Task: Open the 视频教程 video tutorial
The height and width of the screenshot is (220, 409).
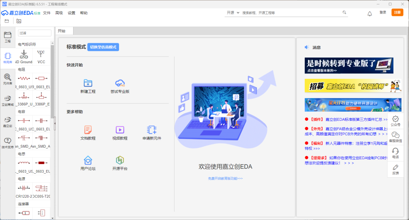Action: tap(120, 133)
